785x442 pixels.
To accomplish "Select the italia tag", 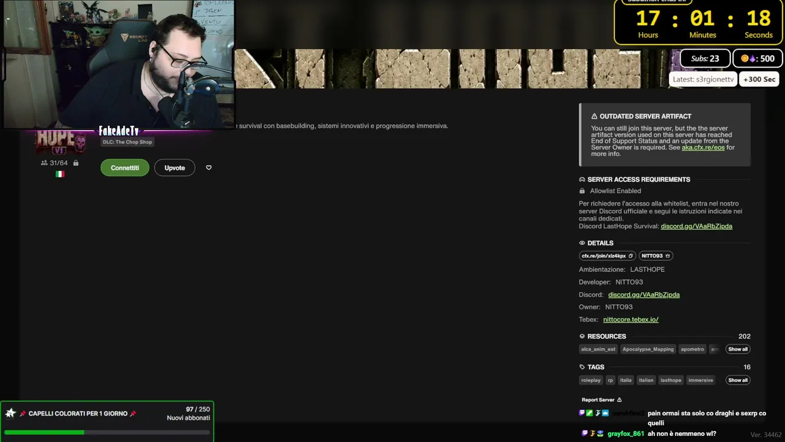I will [x=626, y=380].
